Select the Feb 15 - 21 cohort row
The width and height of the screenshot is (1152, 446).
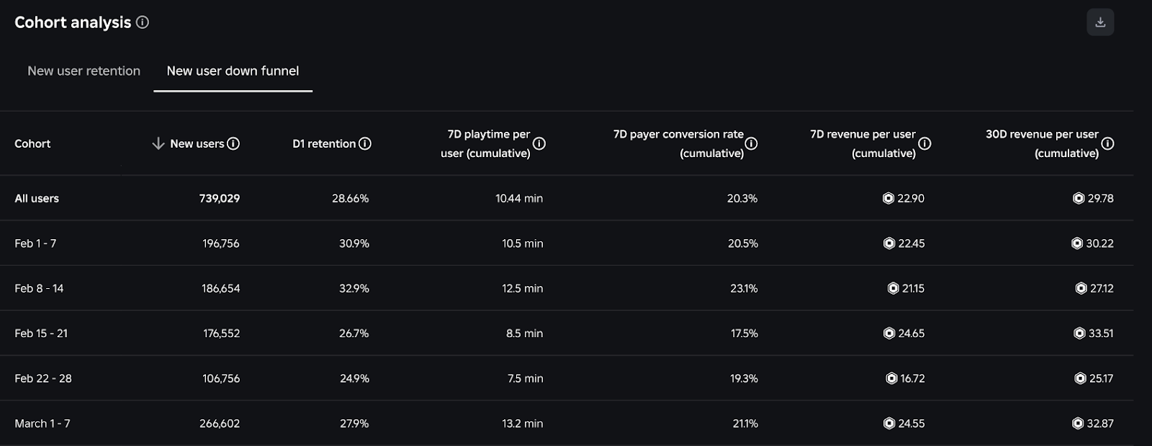click(x=41, y=334)
